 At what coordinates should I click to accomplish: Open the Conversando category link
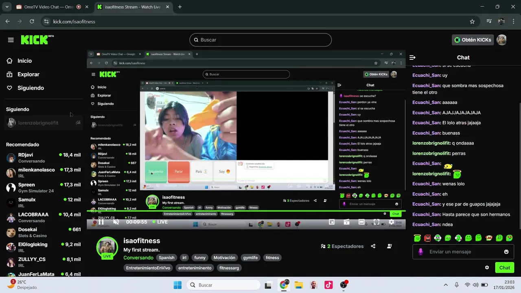(x=138, y=258)
